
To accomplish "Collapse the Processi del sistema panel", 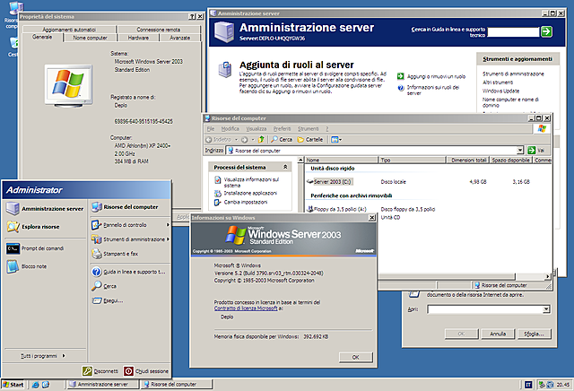I will point(285,167).
